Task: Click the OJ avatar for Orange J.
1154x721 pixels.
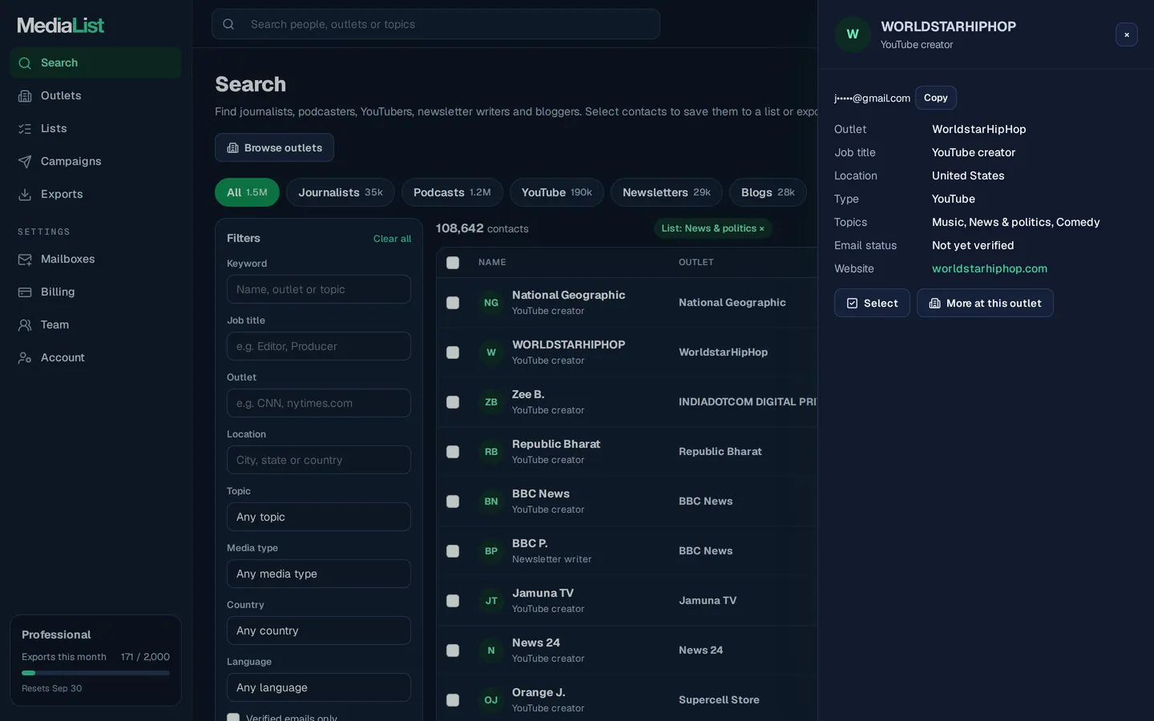Action: (x=491, y=700)
